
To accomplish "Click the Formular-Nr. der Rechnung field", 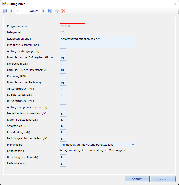I will 63,83.
